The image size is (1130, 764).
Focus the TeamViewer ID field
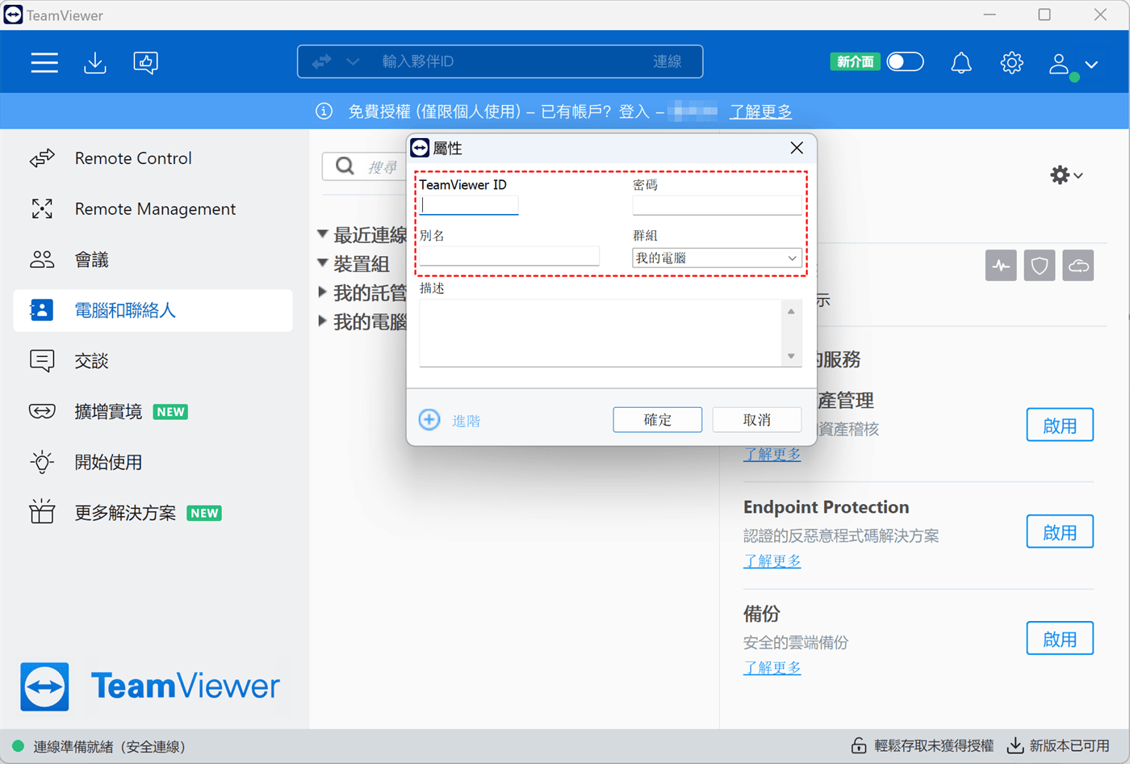click(469, 205)
